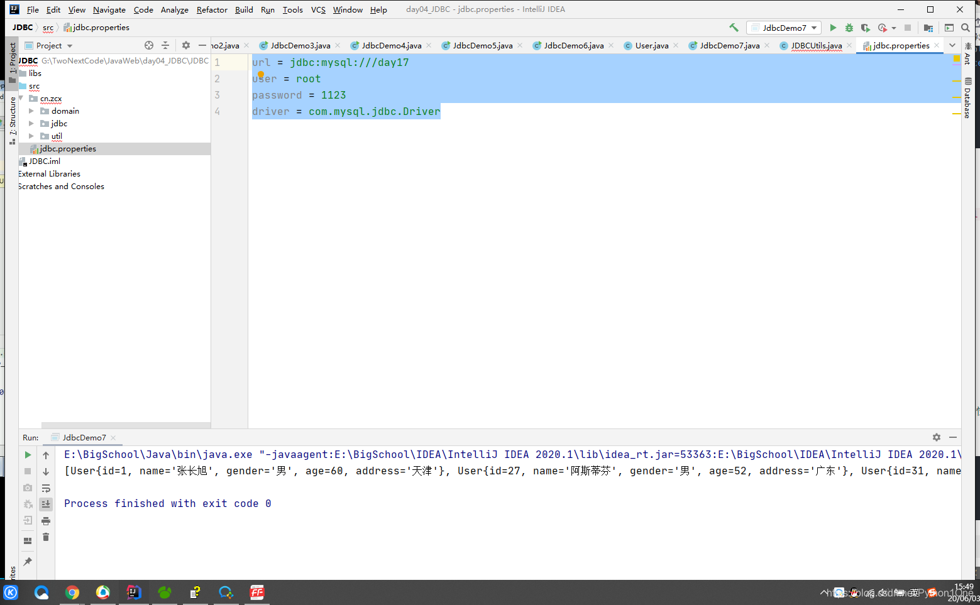
Task: Toggle the Structure side panel
Action: pyautogui.click(x=12, y=121)
